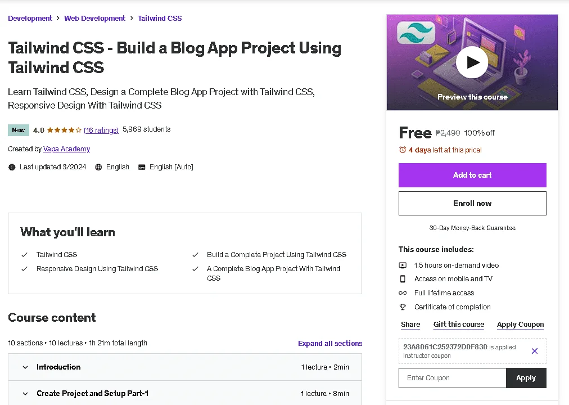569x405 pixels.
Task: Open the Tailwind CSS breadcrumb
Action: 160,18
